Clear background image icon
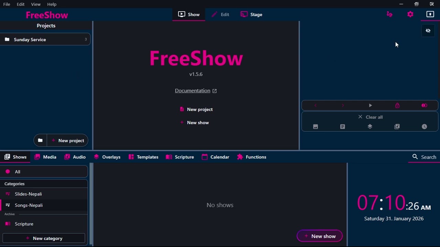The image size is (440, 247). click(x=315, y=127)
